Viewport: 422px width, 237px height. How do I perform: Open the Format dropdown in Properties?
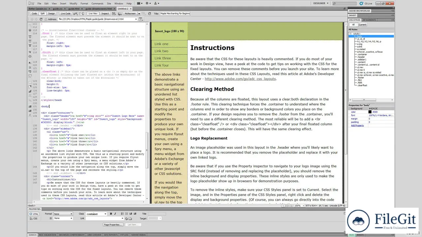pos(72,214)
